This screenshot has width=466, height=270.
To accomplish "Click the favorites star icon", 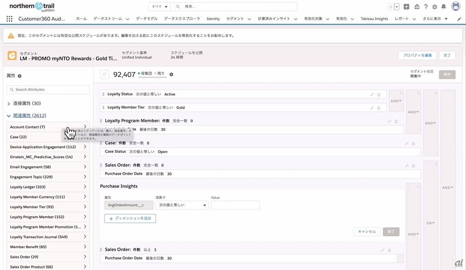I will 391,7.
